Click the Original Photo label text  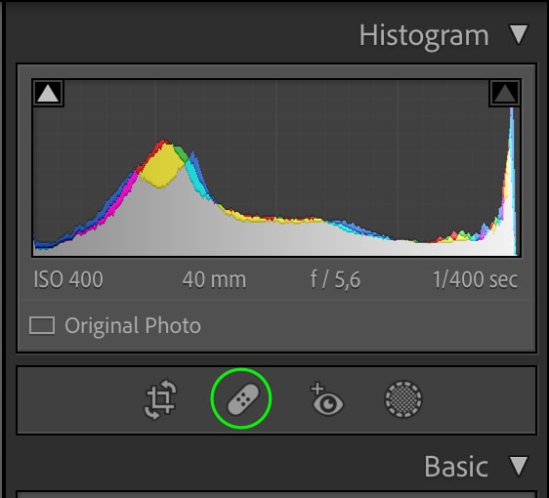(133, 326)
